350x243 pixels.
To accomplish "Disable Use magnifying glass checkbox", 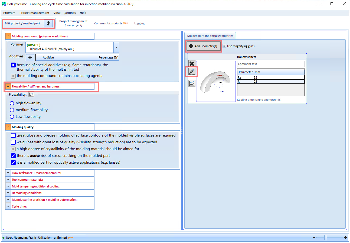I will point(224,46).
